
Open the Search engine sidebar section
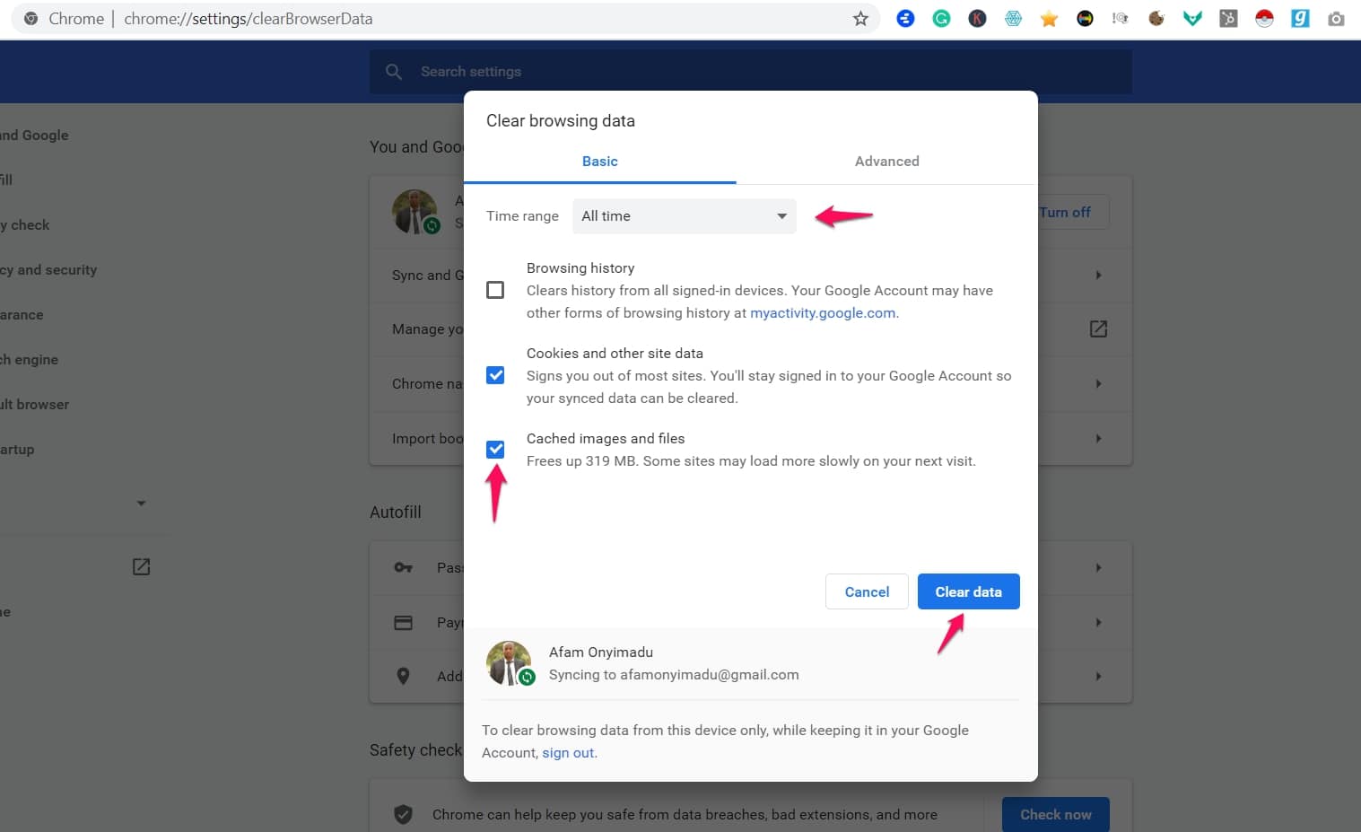click(x=29, y=360)
